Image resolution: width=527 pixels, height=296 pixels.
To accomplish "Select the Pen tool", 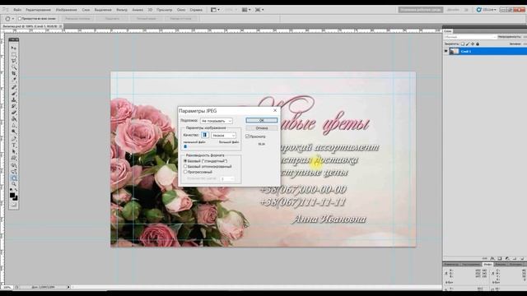I will pyautogui.click(x=14, y=139).
